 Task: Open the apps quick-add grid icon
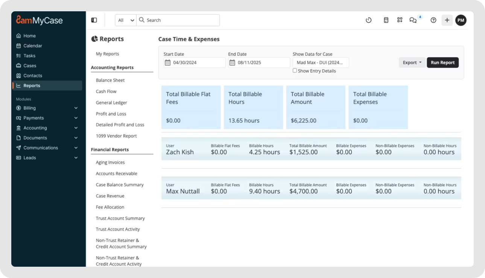tap(400, 20)
